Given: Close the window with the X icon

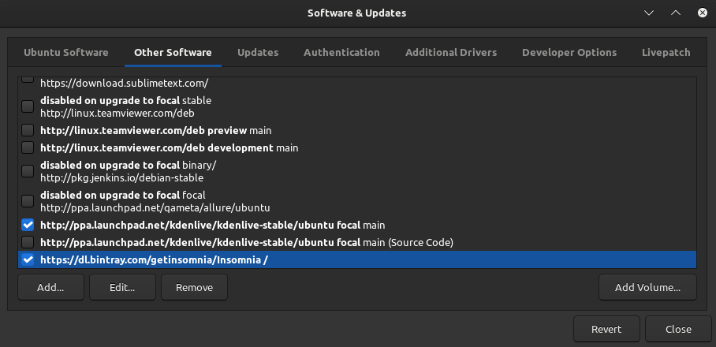Looking at the screenshot, I should (703, 13).
